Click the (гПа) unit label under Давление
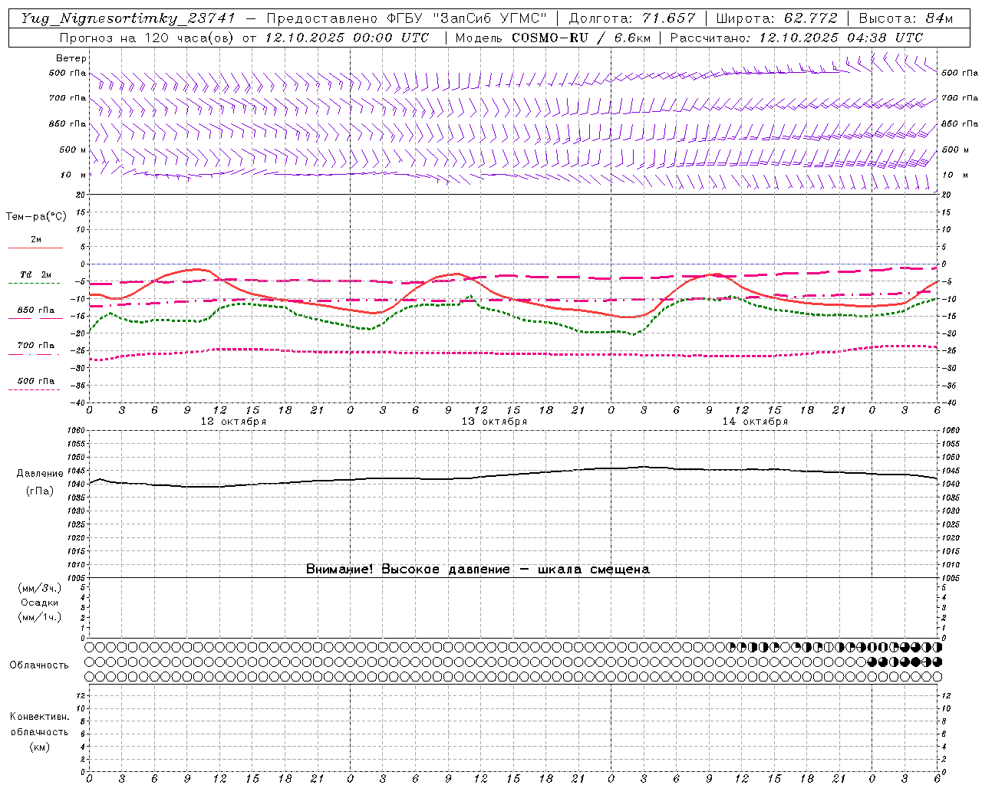Image resolution: width=982 pixels, height=785 pixels. pyautogui.click(x=40, y=491)
